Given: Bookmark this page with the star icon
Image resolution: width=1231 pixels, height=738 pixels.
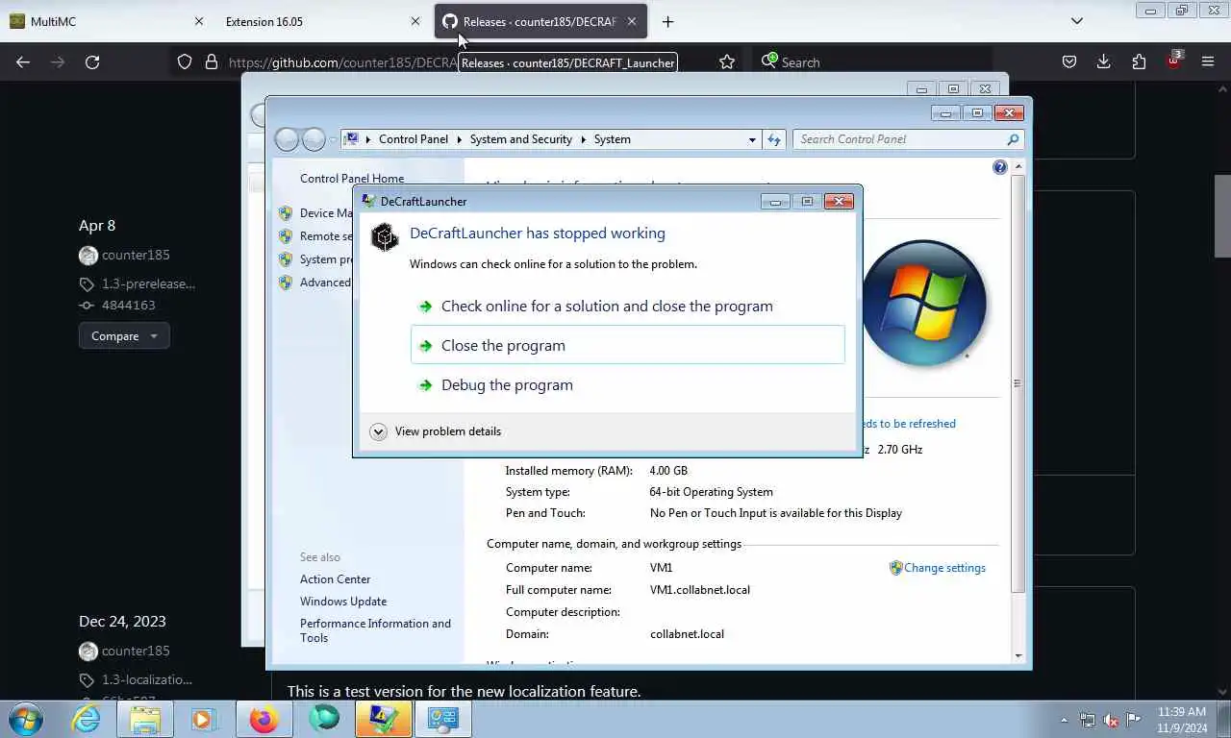Looking at the screenshot, I should [x=727, y=61].
